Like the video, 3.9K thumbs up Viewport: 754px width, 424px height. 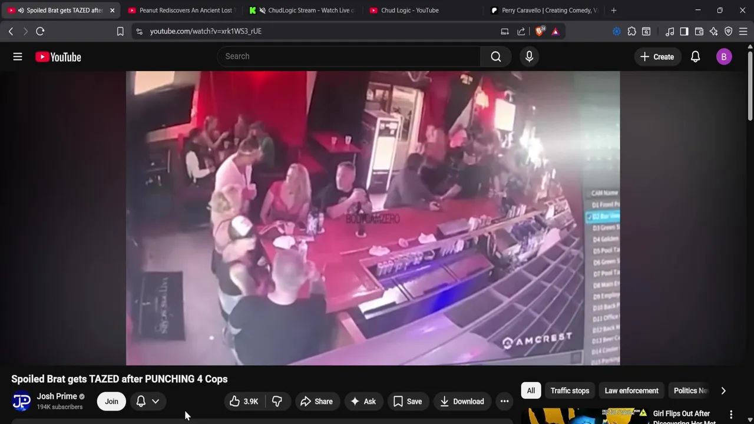click(x=244, y=402)
